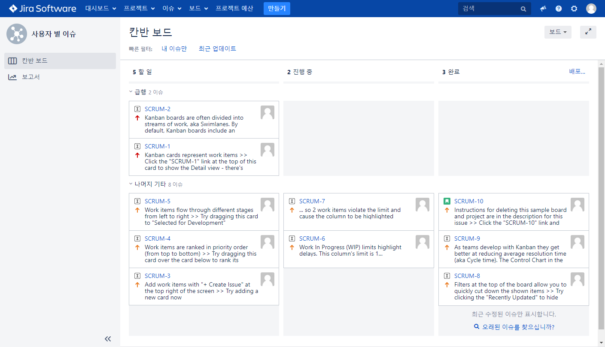Open the SCRUM-8 issue link
605x347 pixels.
coord(467,276)
